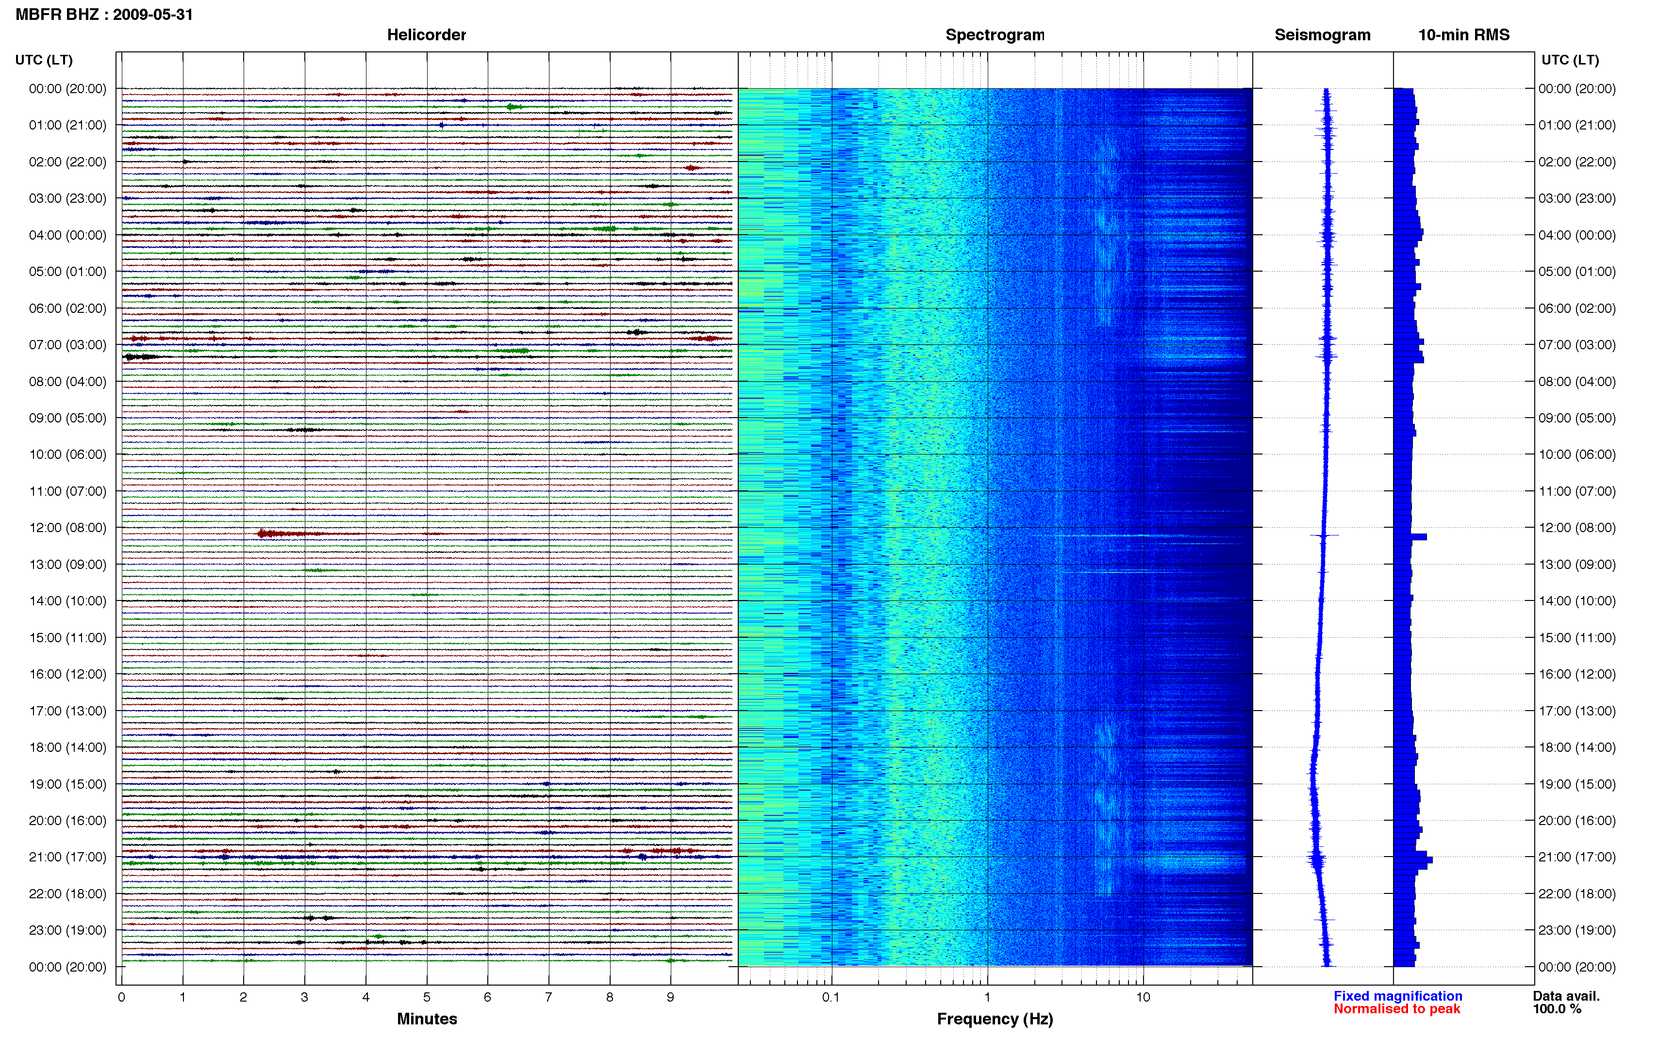Click the 0.1 tick on Frequency axis
The image size is (1659, 1037).
(831, 997)
